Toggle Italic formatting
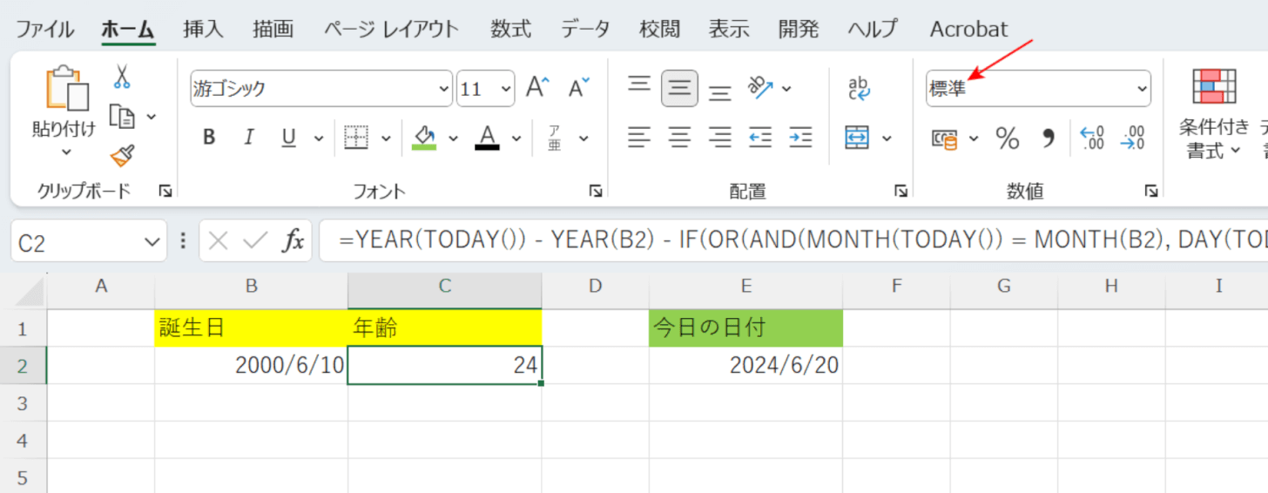The image size is (1268, 493). click(249, 138)
